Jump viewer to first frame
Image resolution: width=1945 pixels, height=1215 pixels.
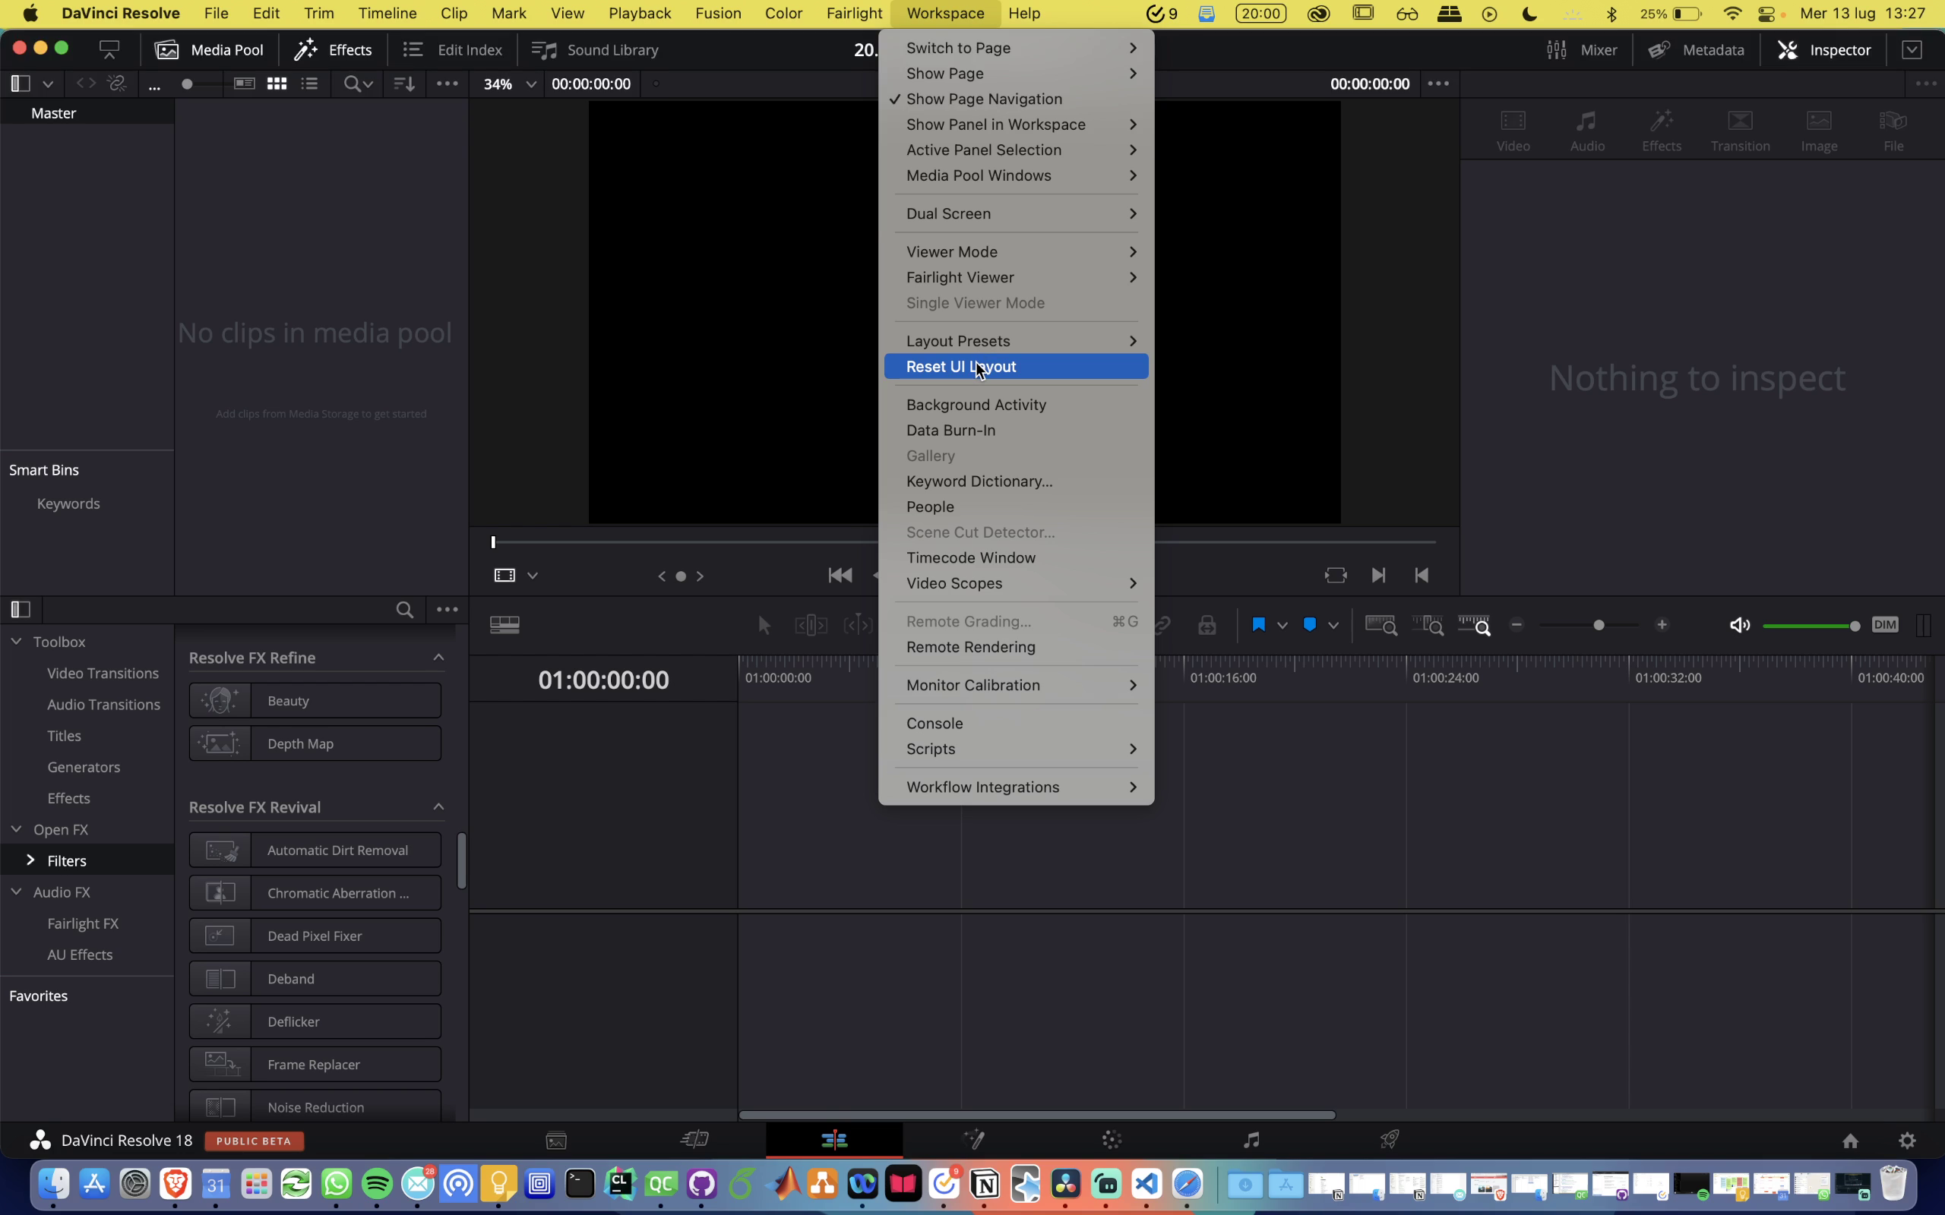840,576
